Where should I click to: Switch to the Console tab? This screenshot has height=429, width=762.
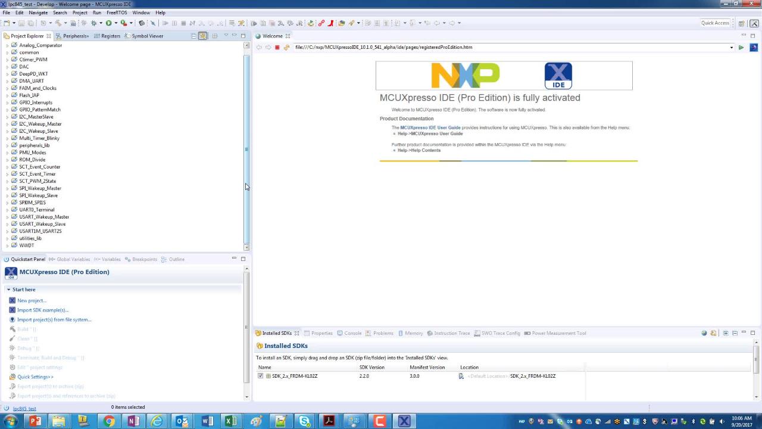pos(352,333)
